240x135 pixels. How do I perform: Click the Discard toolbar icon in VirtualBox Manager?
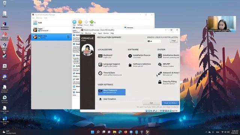point(86,22)
